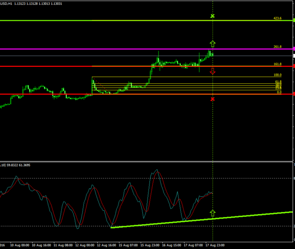Viewport: 295px width, 249px height.
Task: Click the upper red line's right-edge tag
Action: click(294, 66)
